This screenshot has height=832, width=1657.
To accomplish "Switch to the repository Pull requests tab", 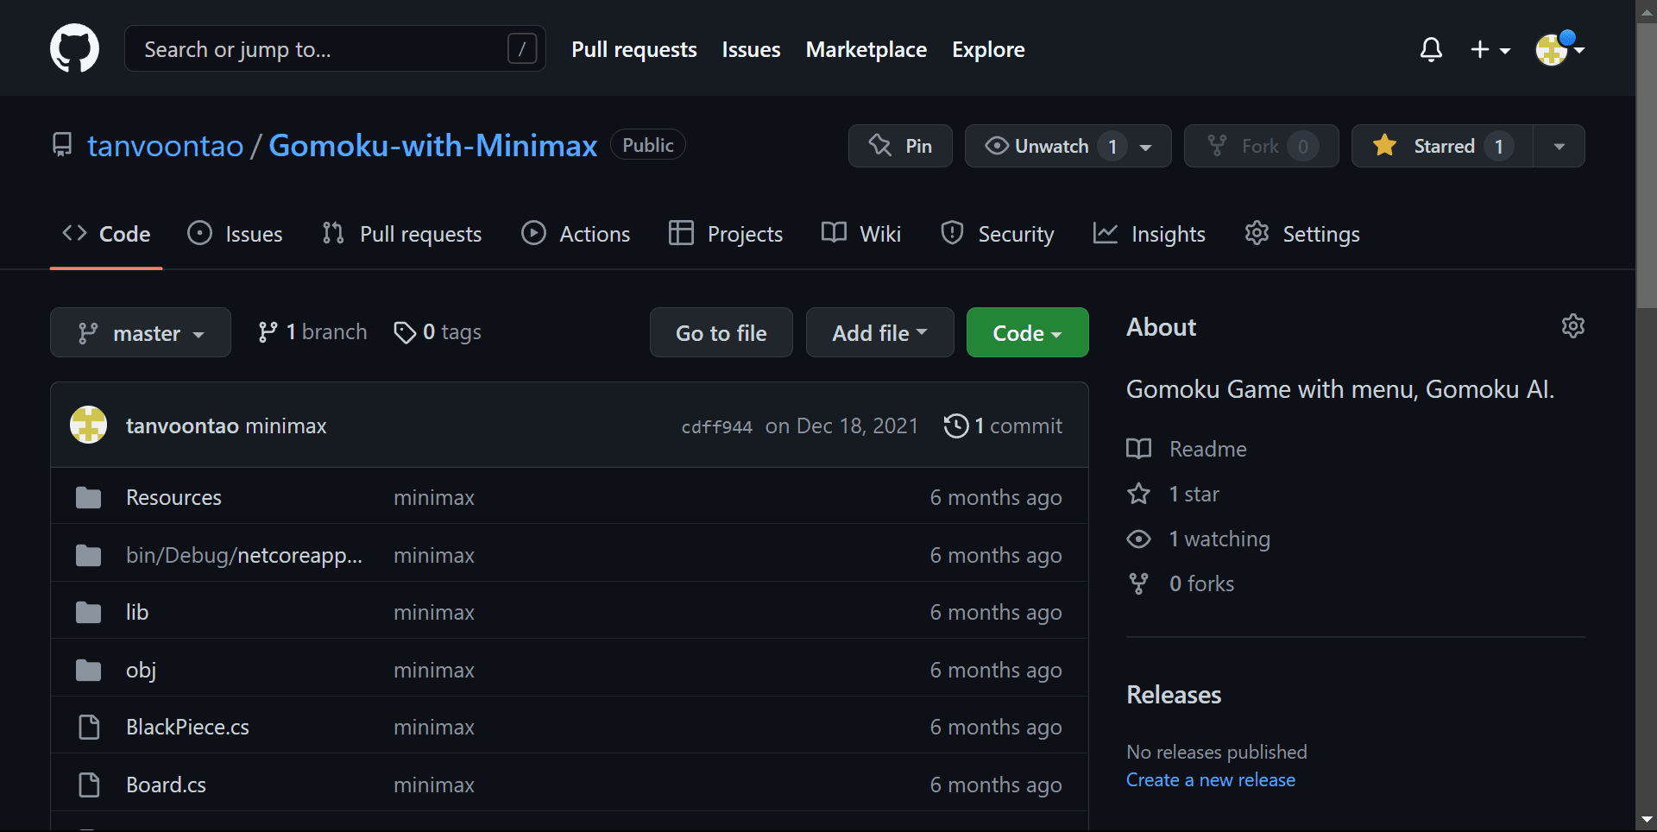I will 401,234.
